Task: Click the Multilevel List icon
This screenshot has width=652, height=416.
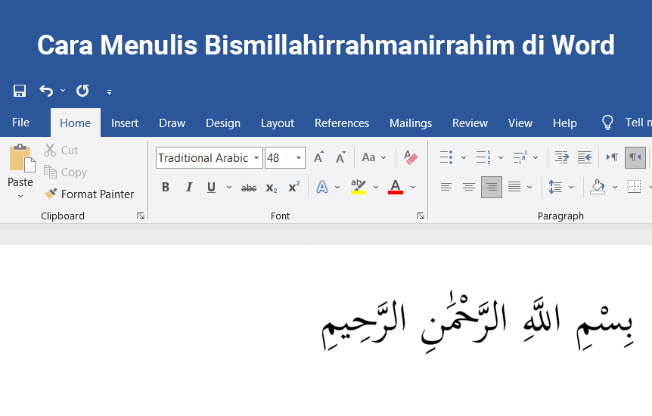Action: pos(520,157)
